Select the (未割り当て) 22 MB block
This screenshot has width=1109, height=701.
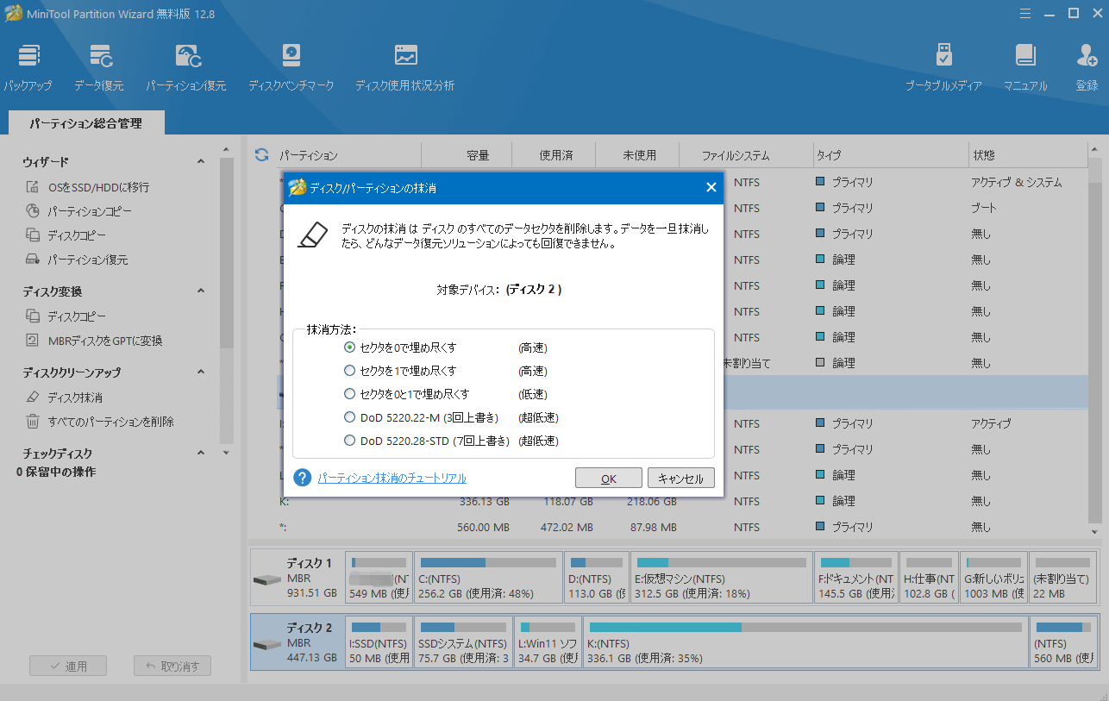1064,578
